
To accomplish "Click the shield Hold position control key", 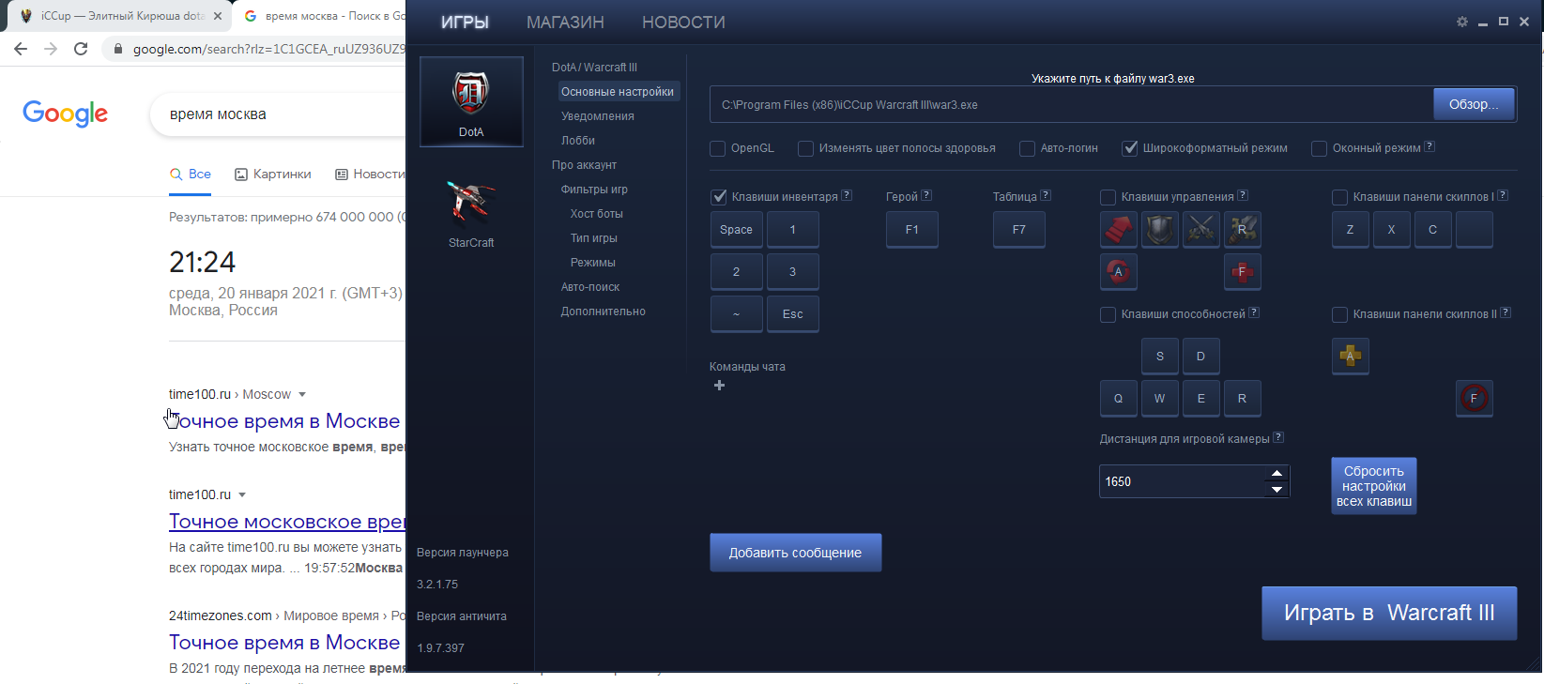I will pyautogui.click(x=1159, y=229).
